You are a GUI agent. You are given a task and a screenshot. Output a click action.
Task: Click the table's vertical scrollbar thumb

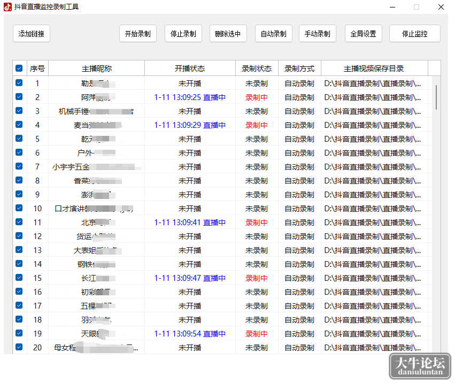point(436,97)
